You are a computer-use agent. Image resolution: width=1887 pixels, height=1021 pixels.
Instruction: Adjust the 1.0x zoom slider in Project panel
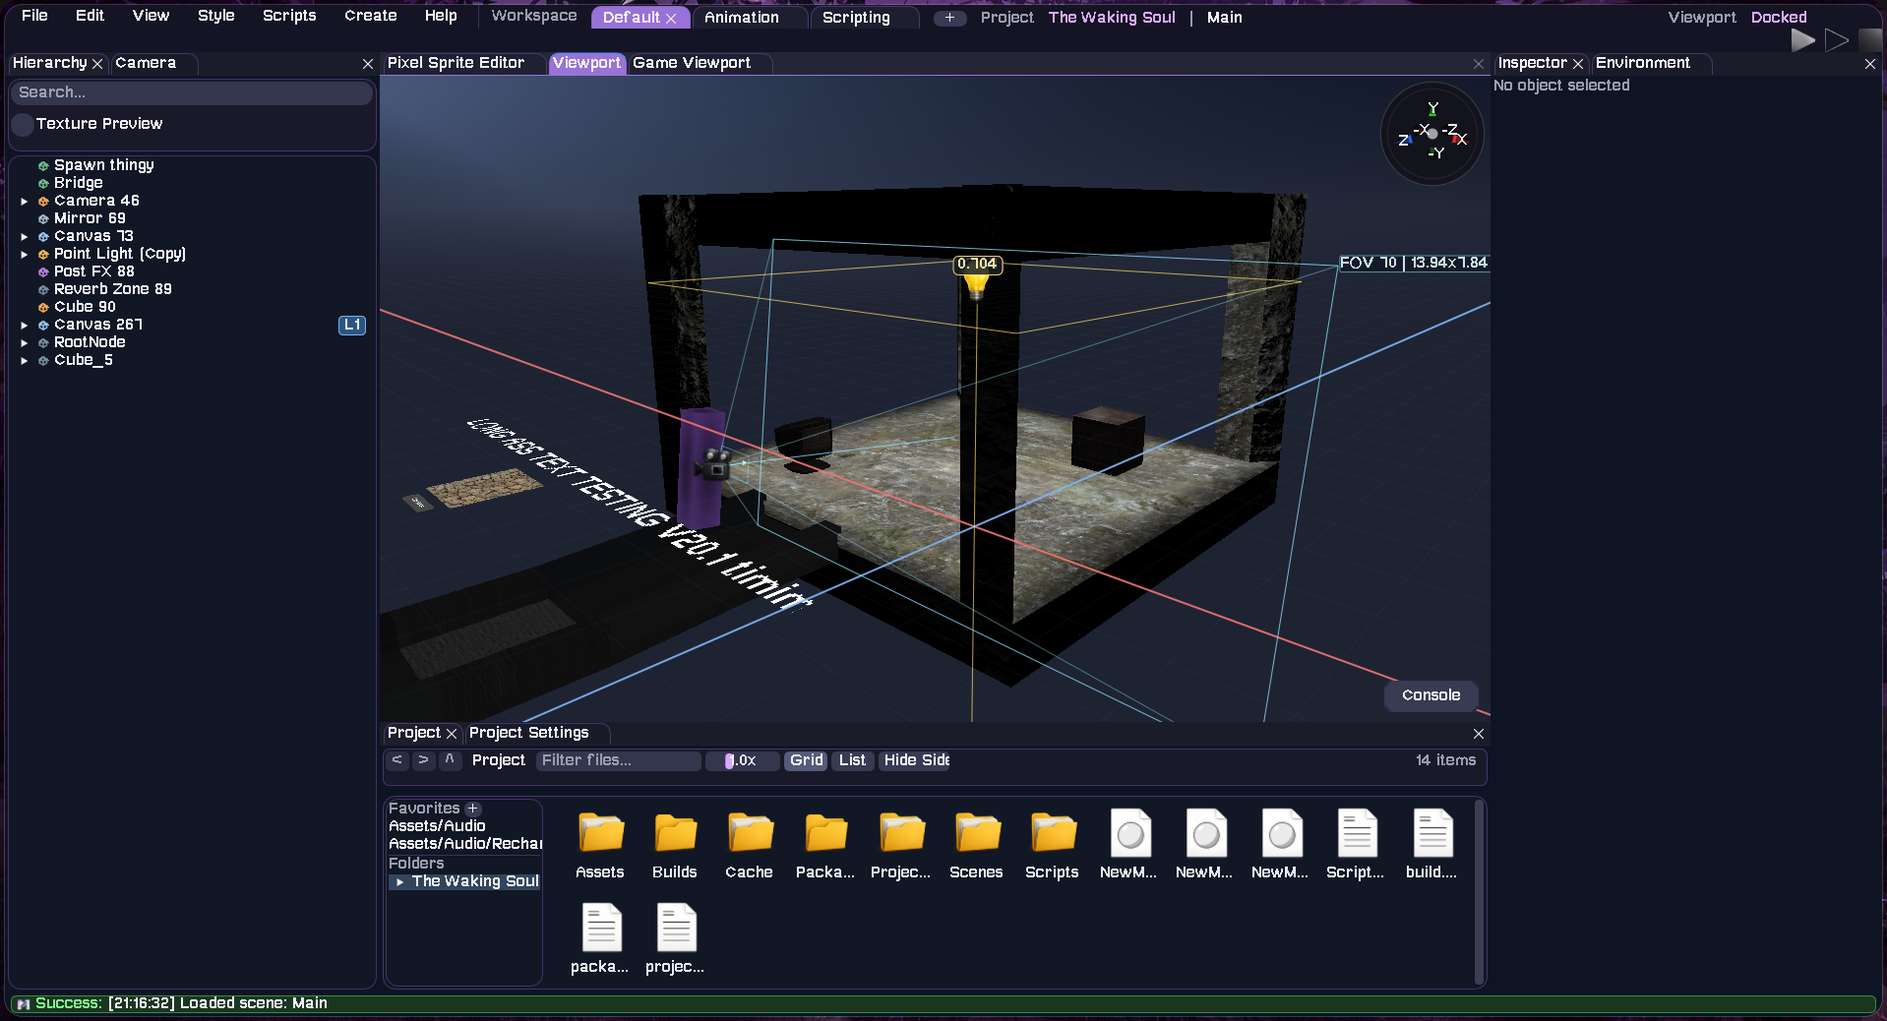(x=742, y=760)
